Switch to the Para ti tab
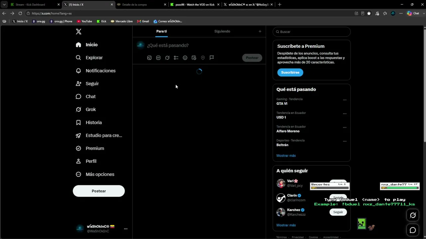The width and height of the screenshot is (426, 239). click(x=161, y=31)
